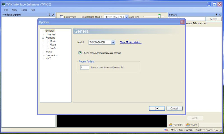
Task: Select Connection in the options tree
Action: 51,55
